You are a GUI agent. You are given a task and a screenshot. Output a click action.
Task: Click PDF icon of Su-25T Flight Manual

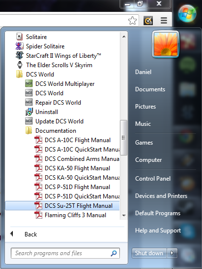point(38,205)
